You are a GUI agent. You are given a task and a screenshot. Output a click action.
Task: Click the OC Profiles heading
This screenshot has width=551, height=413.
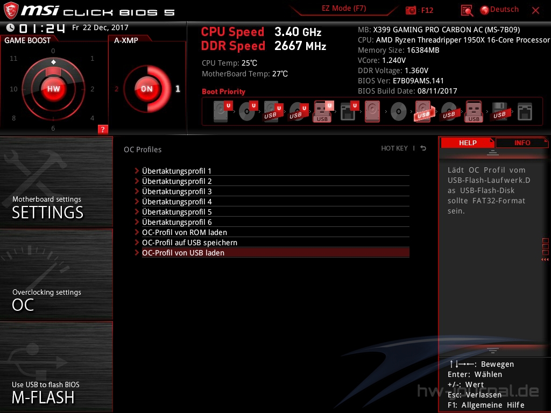143,149
